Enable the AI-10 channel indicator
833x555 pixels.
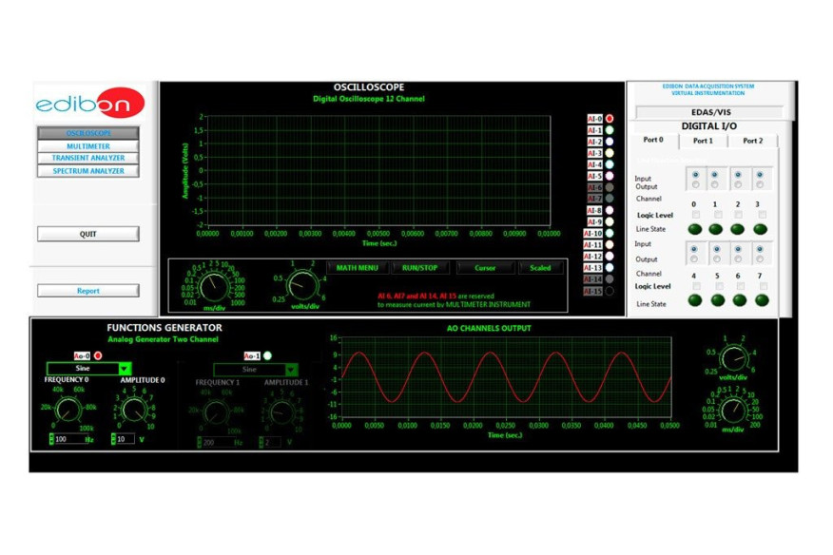(610, 233)
